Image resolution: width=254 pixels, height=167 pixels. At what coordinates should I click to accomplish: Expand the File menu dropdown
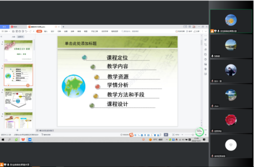(6, 31)
